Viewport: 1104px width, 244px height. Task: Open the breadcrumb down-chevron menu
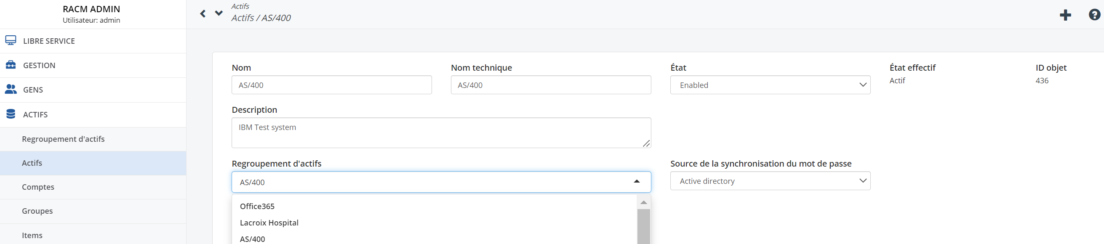coord(219,13)
